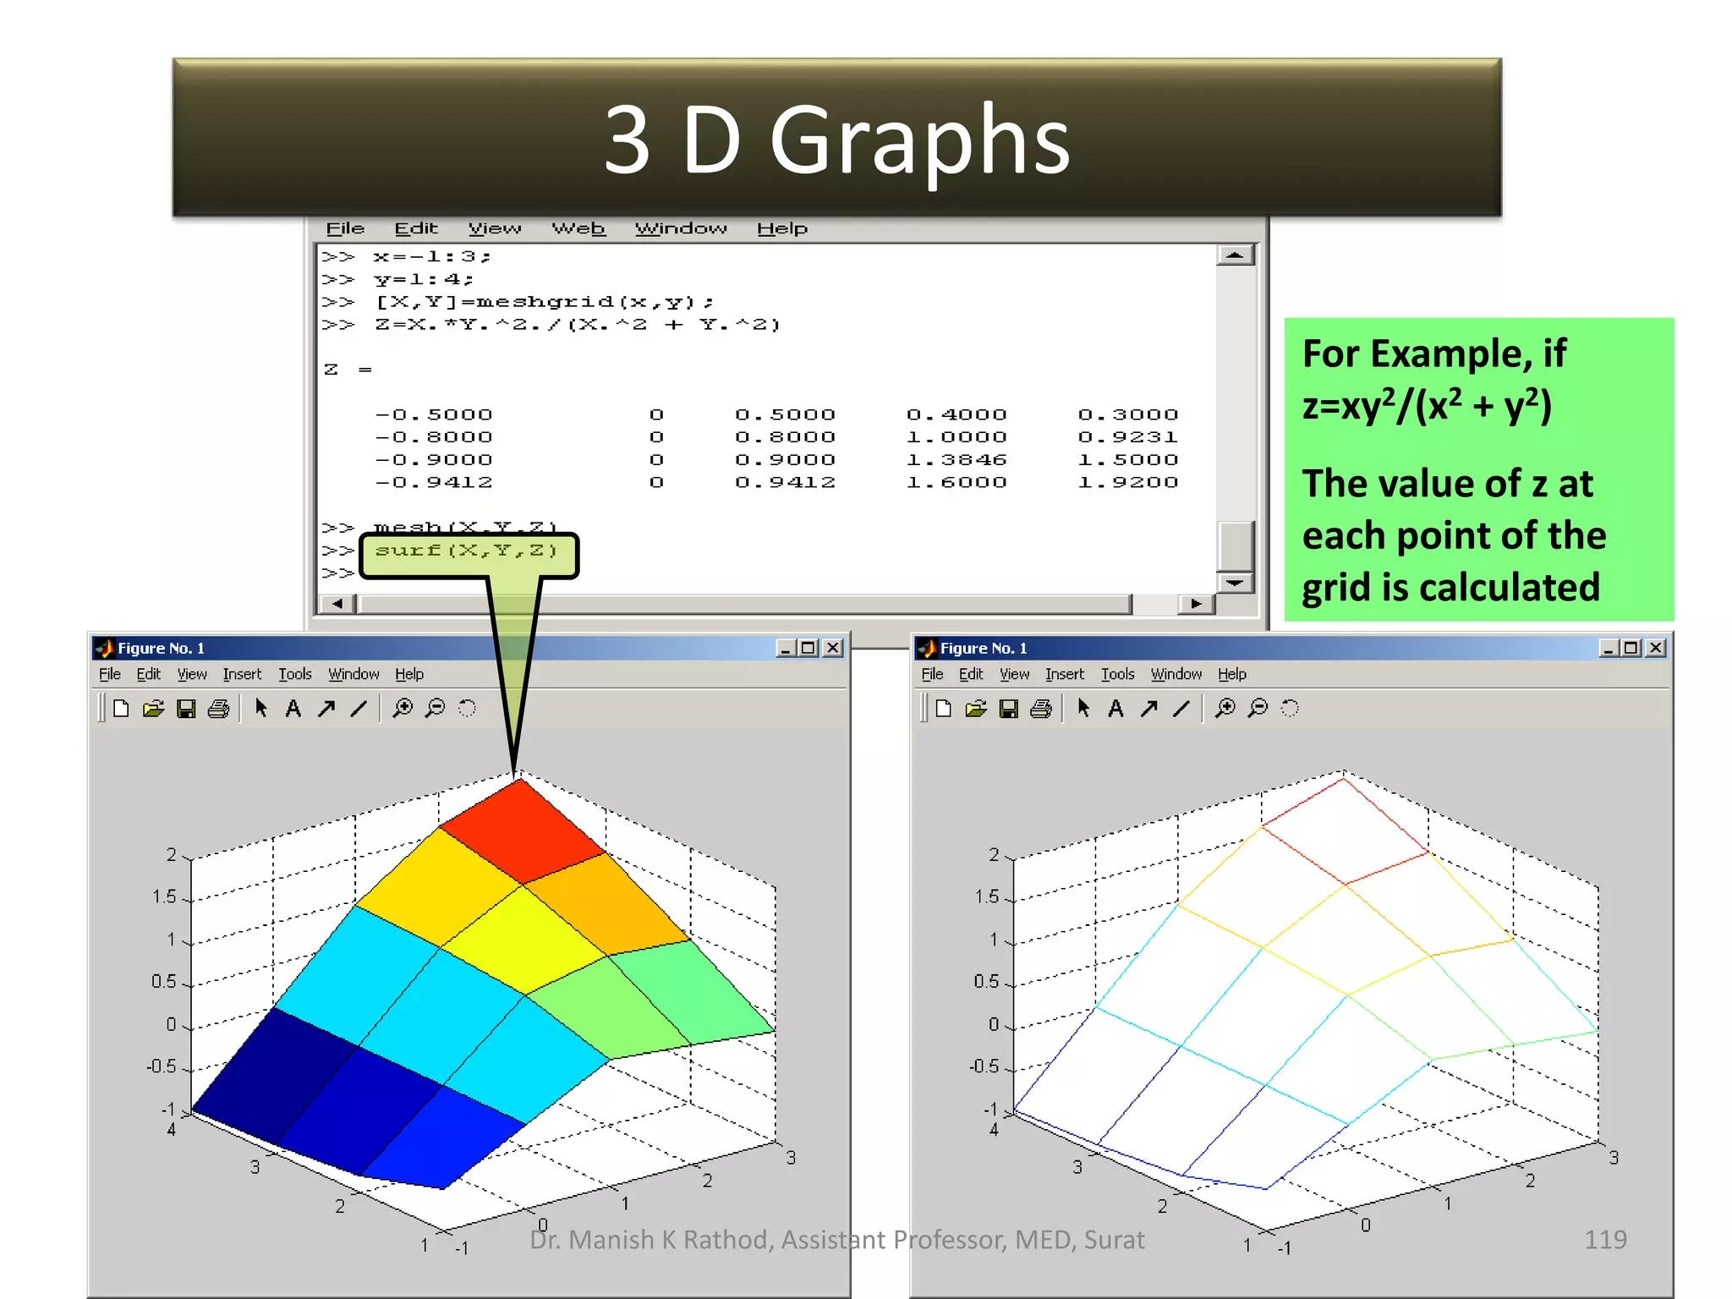The image size is (1732, 1299).
Task: Open Edit menu in right figure window
Action: [971, 674]
